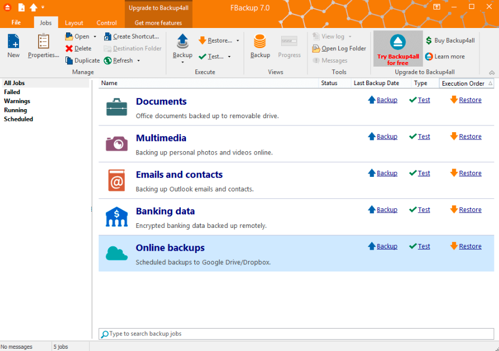Refresh the job list
The image size is (499, 351).
[x=118, y=60]
